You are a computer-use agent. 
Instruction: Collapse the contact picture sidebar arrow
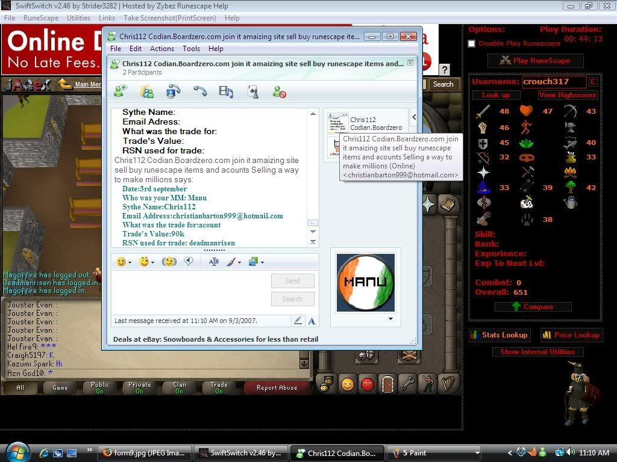tap(414, 117)
